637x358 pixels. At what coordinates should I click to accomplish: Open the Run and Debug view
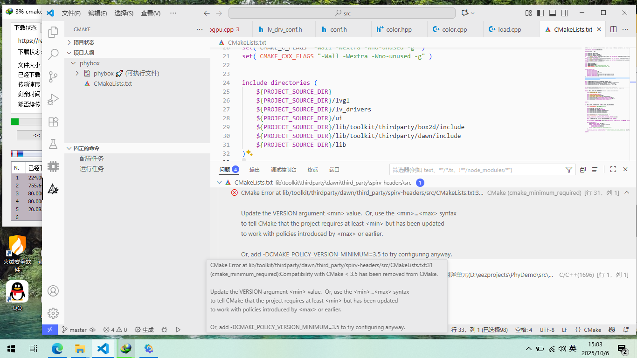[53, 99]
